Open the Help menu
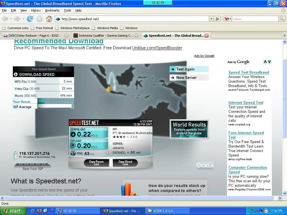This screenshot has width=287, height=215. pos(78,10)
